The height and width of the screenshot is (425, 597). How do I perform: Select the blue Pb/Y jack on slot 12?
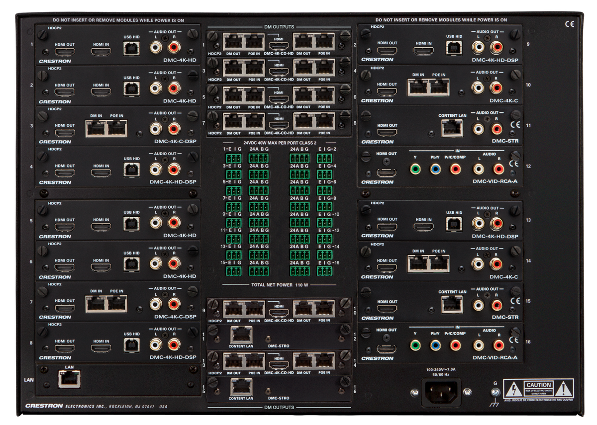435,169
